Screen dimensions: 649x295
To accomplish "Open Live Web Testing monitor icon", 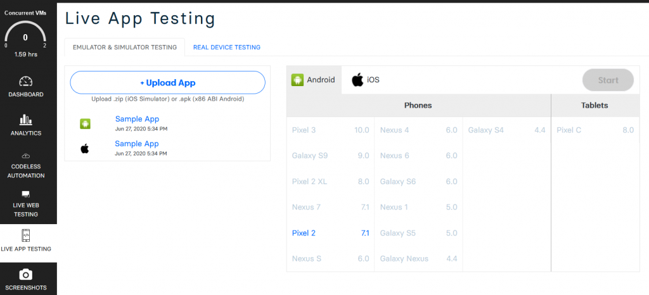I will tap(25, 194).
